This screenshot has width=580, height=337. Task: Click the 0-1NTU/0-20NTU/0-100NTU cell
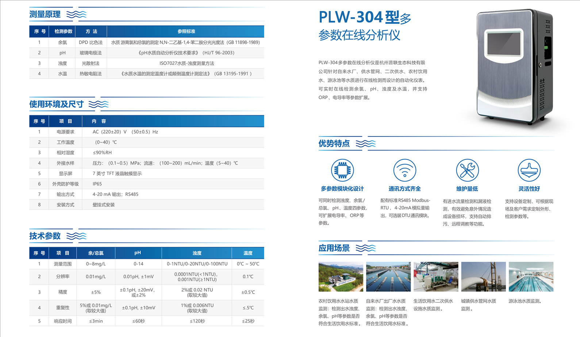point(197,264)
